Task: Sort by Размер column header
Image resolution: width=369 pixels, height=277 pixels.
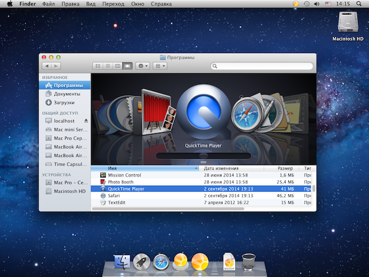Action: pyautogui.click(x=281, y=168)
